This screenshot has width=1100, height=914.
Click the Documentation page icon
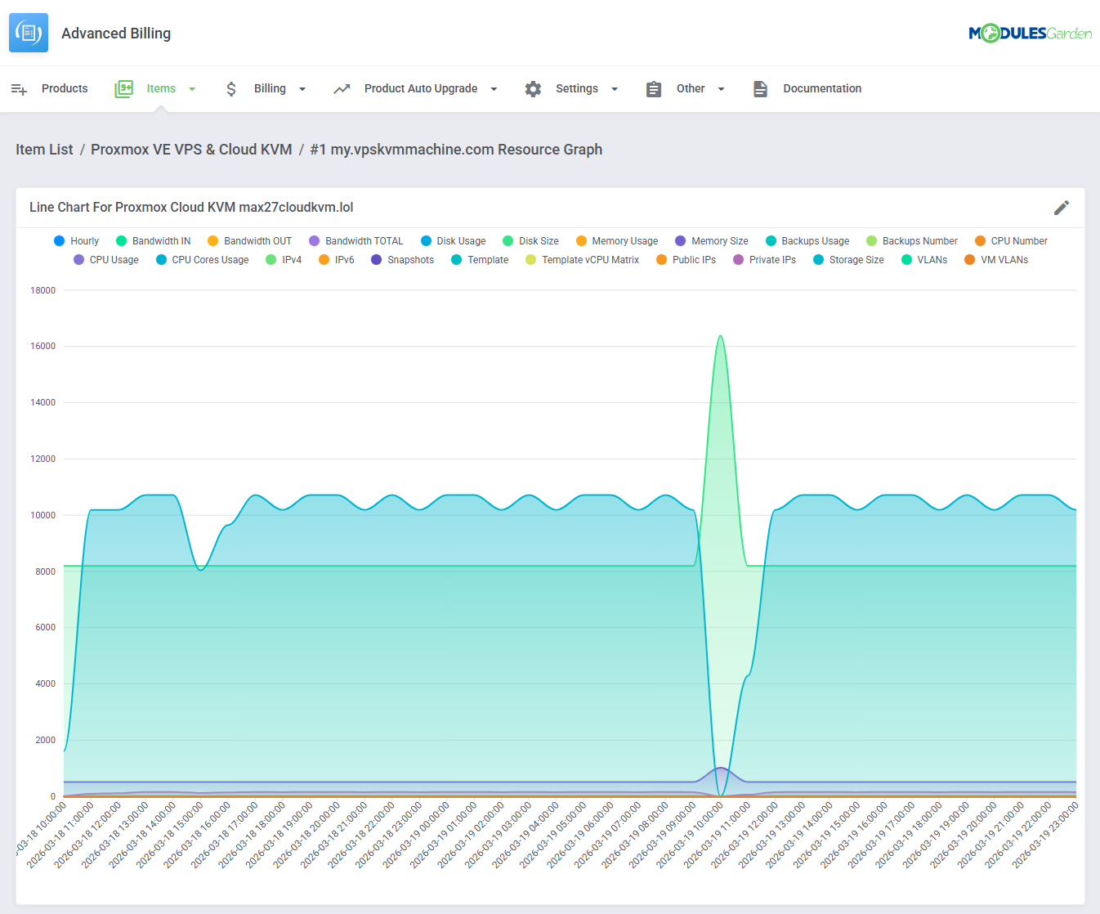click(x=760, y=88)
